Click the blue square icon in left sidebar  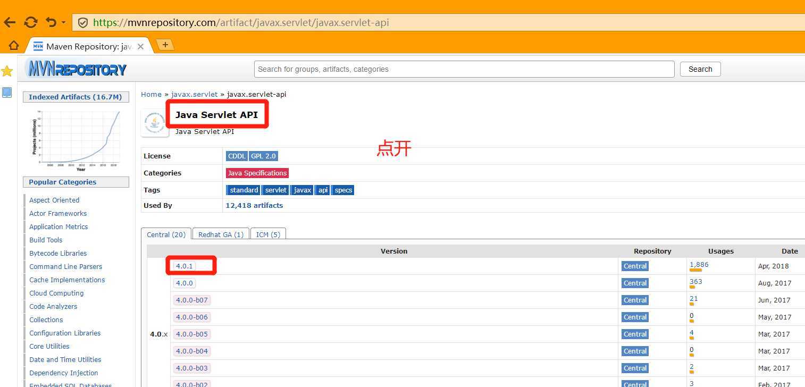point(7,92)
